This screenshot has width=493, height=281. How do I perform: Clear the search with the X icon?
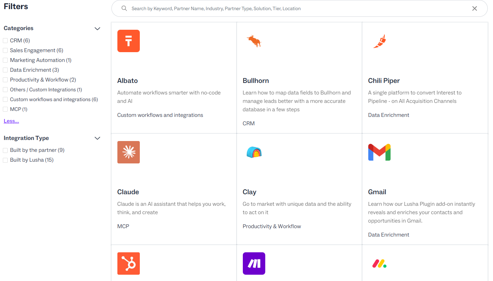474,8
